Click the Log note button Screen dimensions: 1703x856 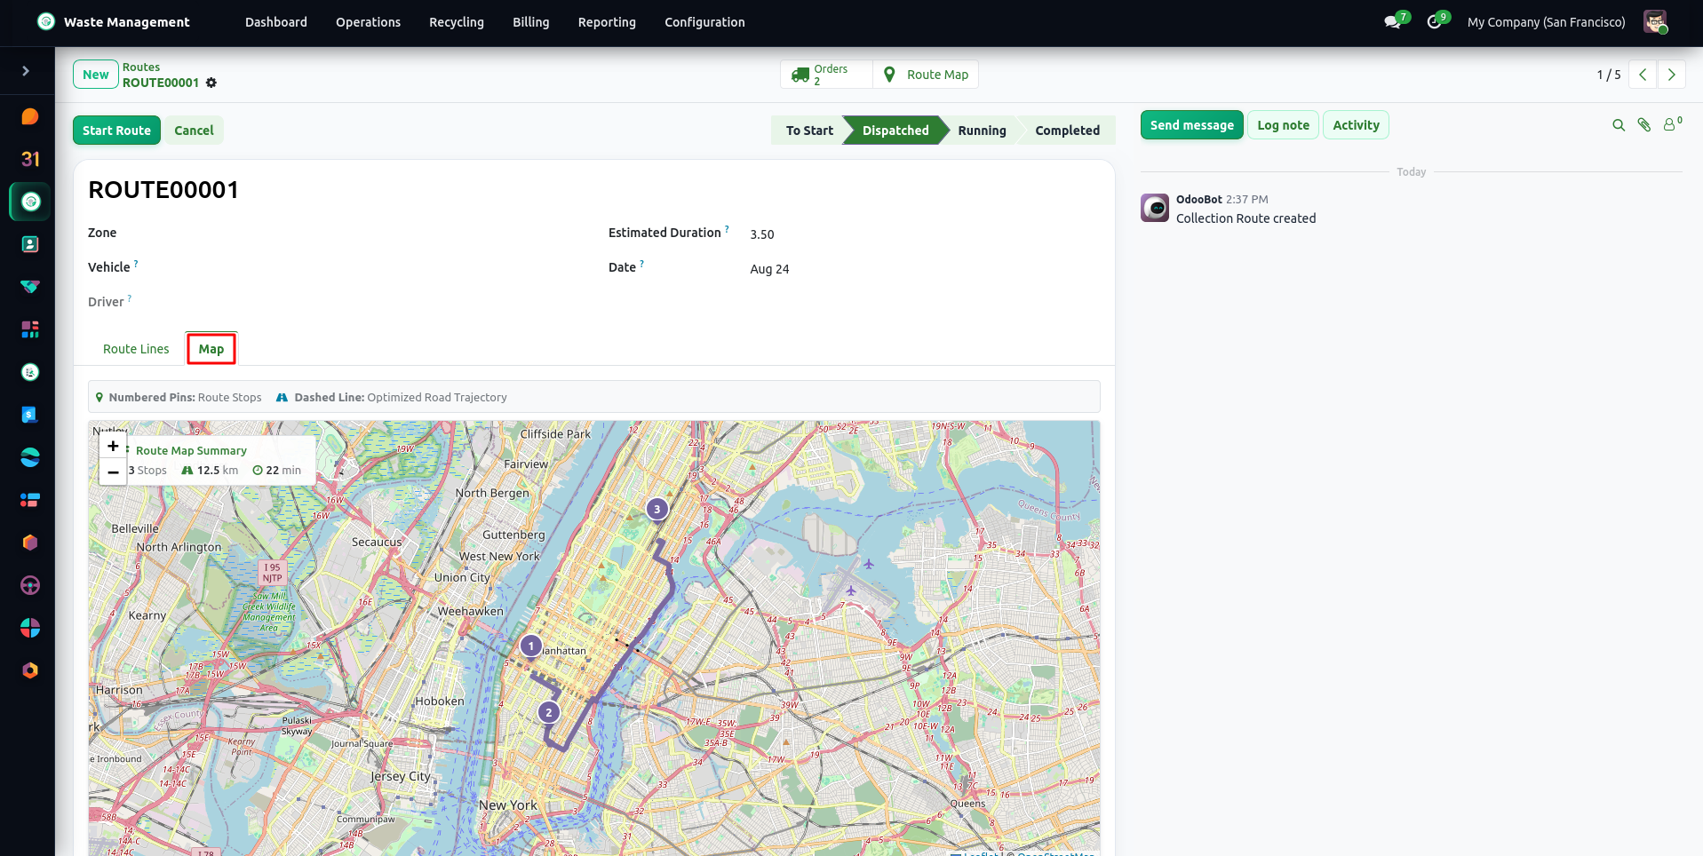(x=1283, y=125)
